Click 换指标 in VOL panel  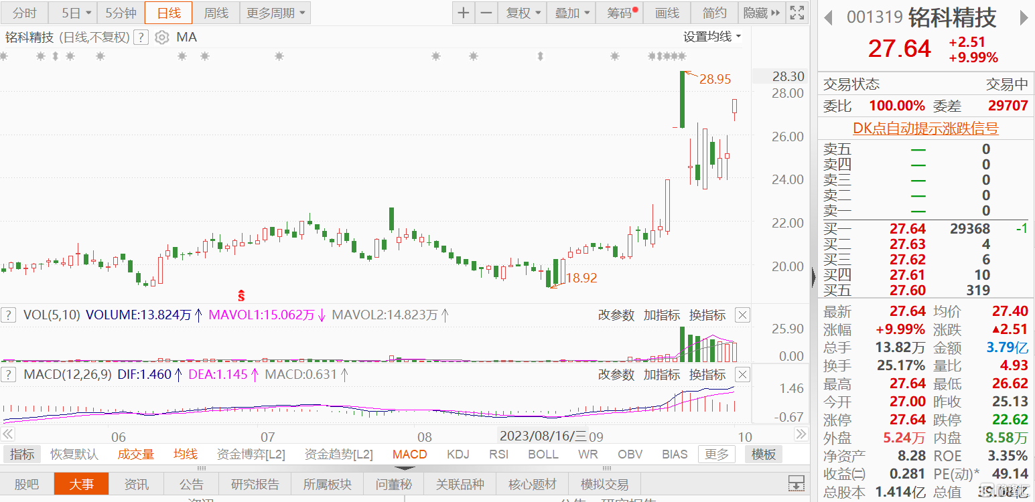click(x=707, y=315)
